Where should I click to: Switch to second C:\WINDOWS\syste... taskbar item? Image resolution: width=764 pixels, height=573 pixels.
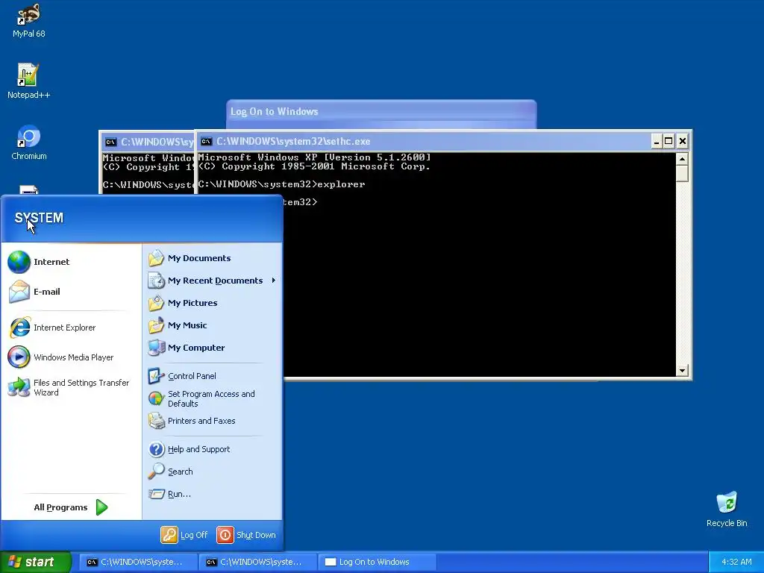coord(257,562)
